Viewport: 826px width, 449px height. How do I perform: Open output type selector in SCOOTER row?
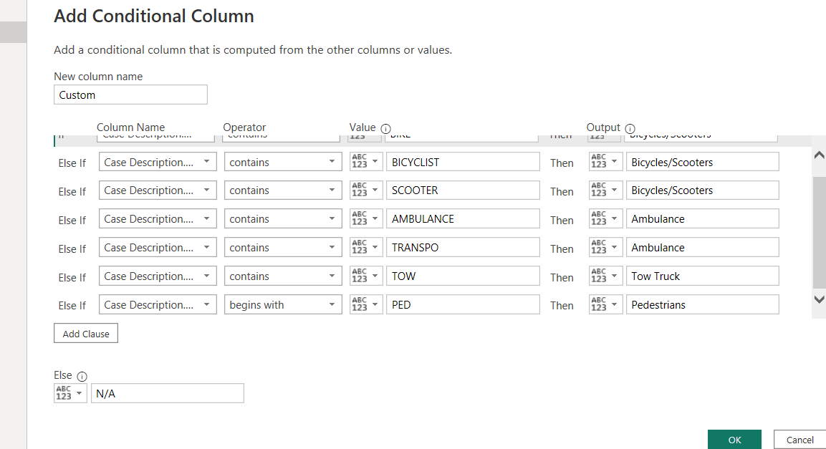click(x=605, y=190)
